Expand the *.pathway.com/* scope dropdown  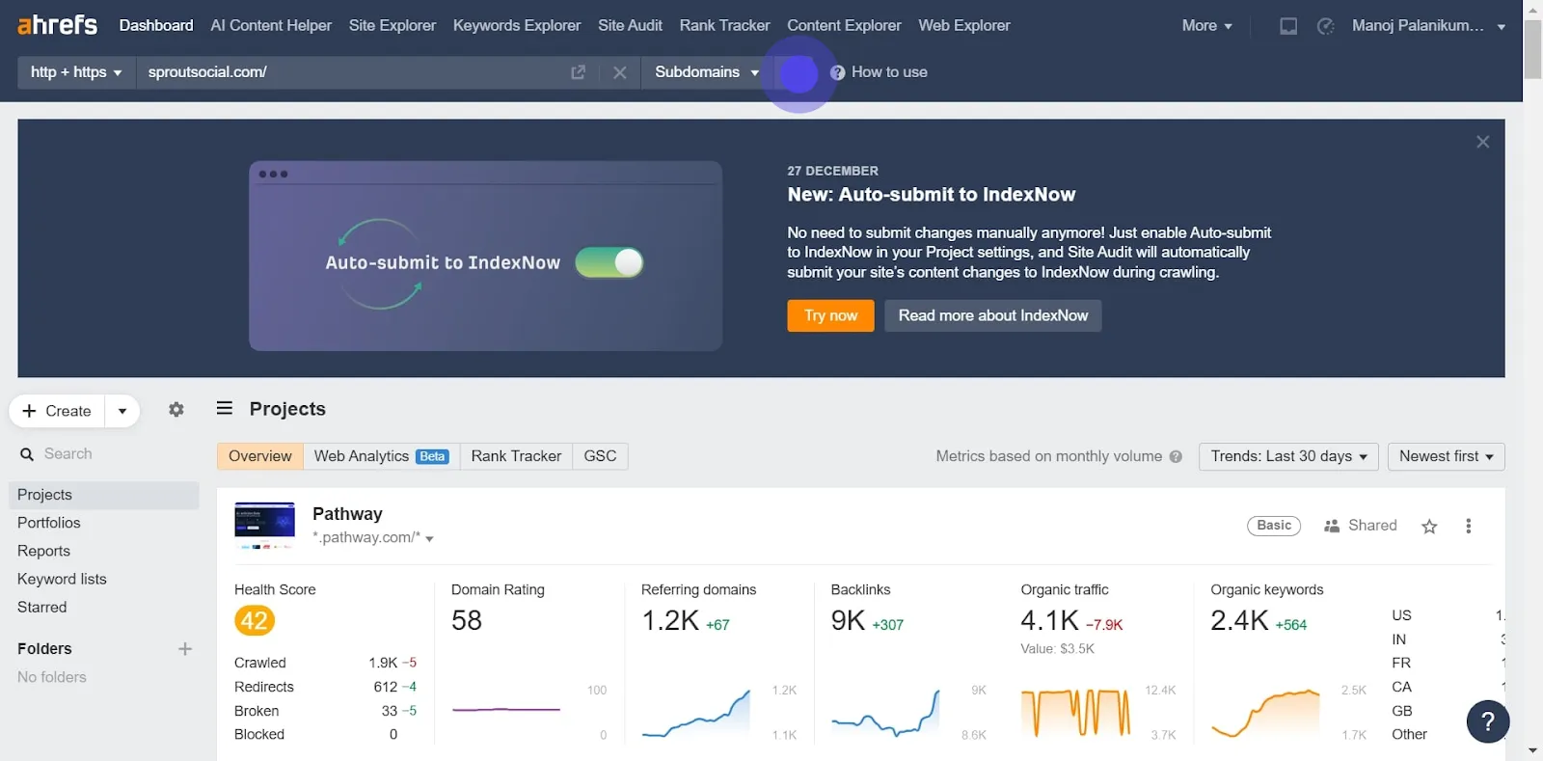[373, 538]
